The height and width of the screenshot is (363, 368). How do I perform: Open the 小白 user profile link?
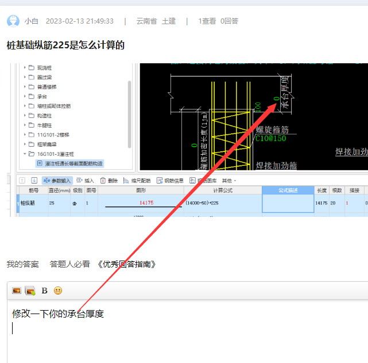coord(32,21)
